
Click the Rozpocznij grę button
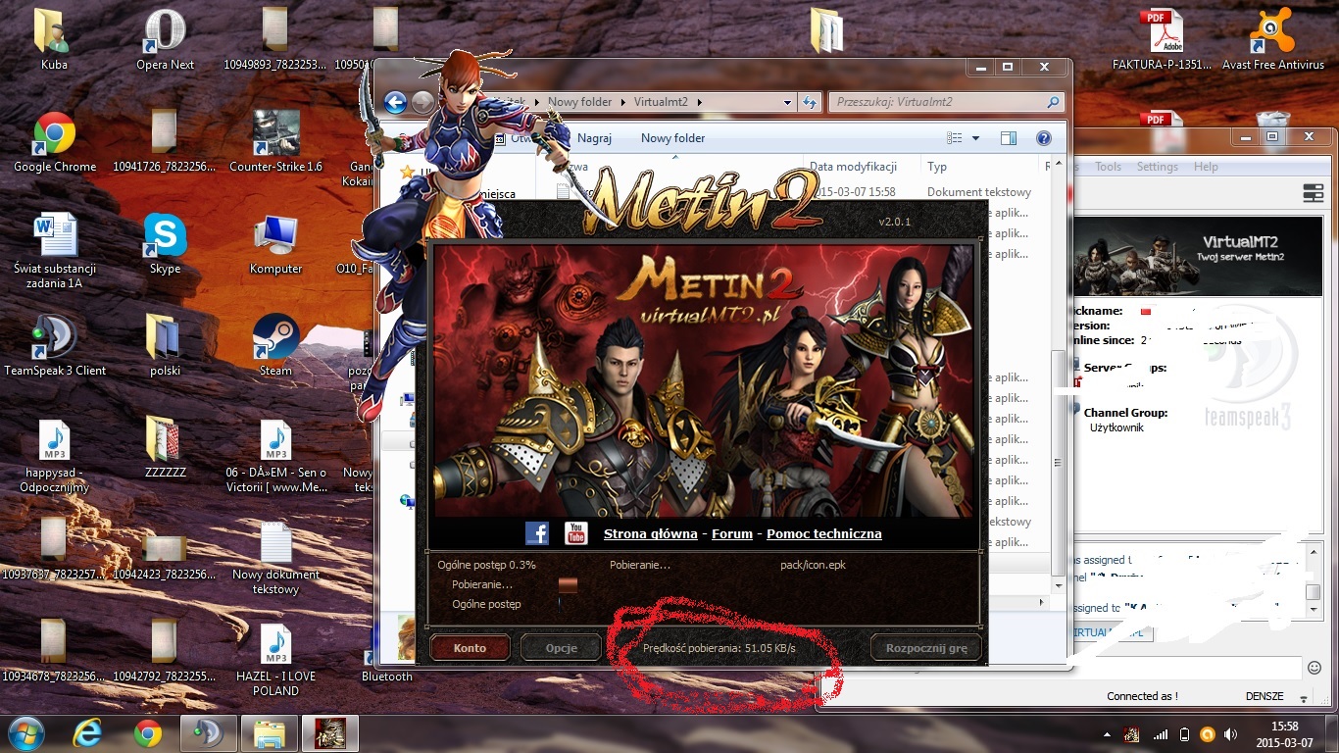coord(926,648)
